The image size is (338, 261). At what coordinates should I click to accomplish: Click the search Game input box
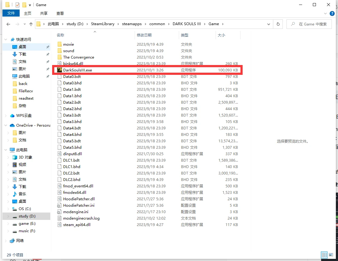pos(309,24)
